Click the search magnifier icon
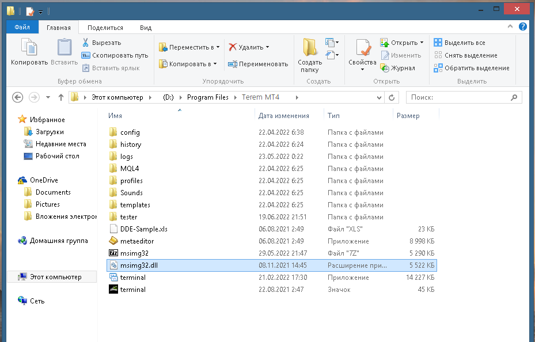This screenshot has height=342, width=535. pyautogui.click(x=514, y=97)
